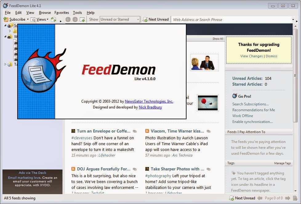301x204 pixels.
Task: Click the Subscriptions globe folder icon
Action: pyautogui.click(x=10, y=25)
